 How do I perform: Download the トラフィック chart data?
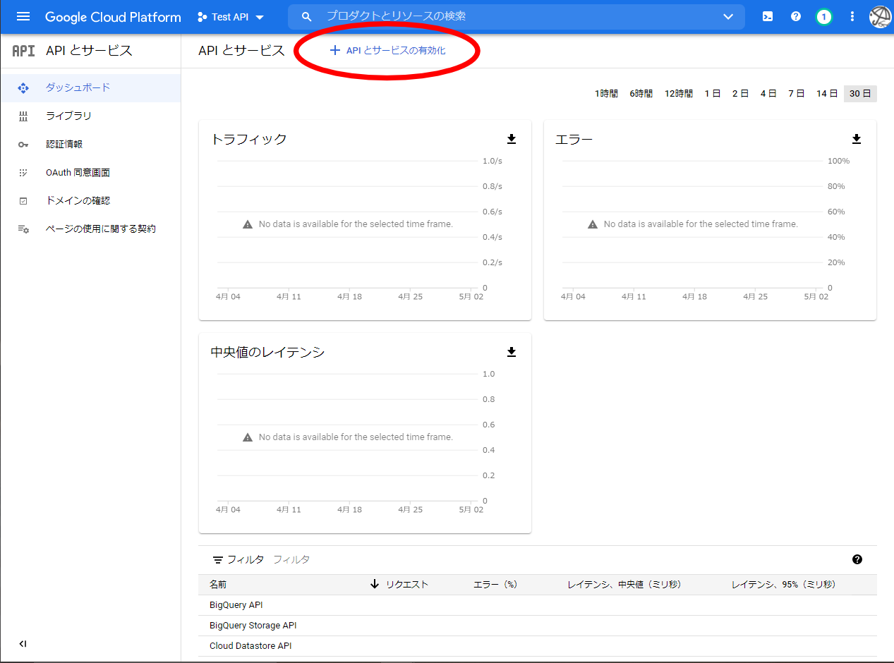512,139
